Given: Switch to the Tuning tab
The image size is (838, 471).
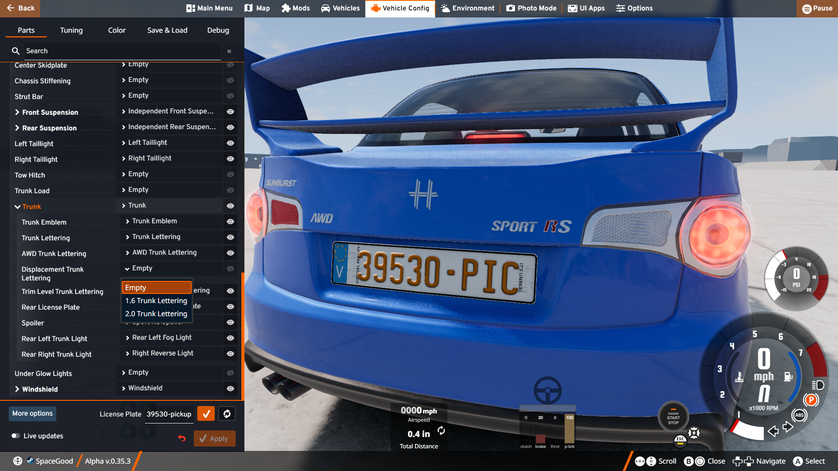Looking at the screenshot, I should pos(71,30).
